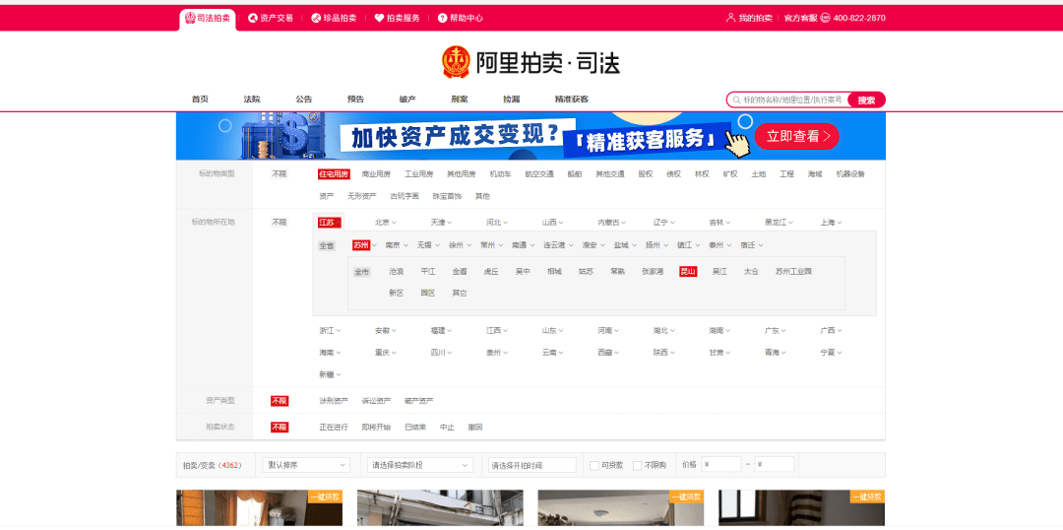Viewport: 1063px width, 530px height.
Task: Click the minimum price input field
Action: click(721, 465)
